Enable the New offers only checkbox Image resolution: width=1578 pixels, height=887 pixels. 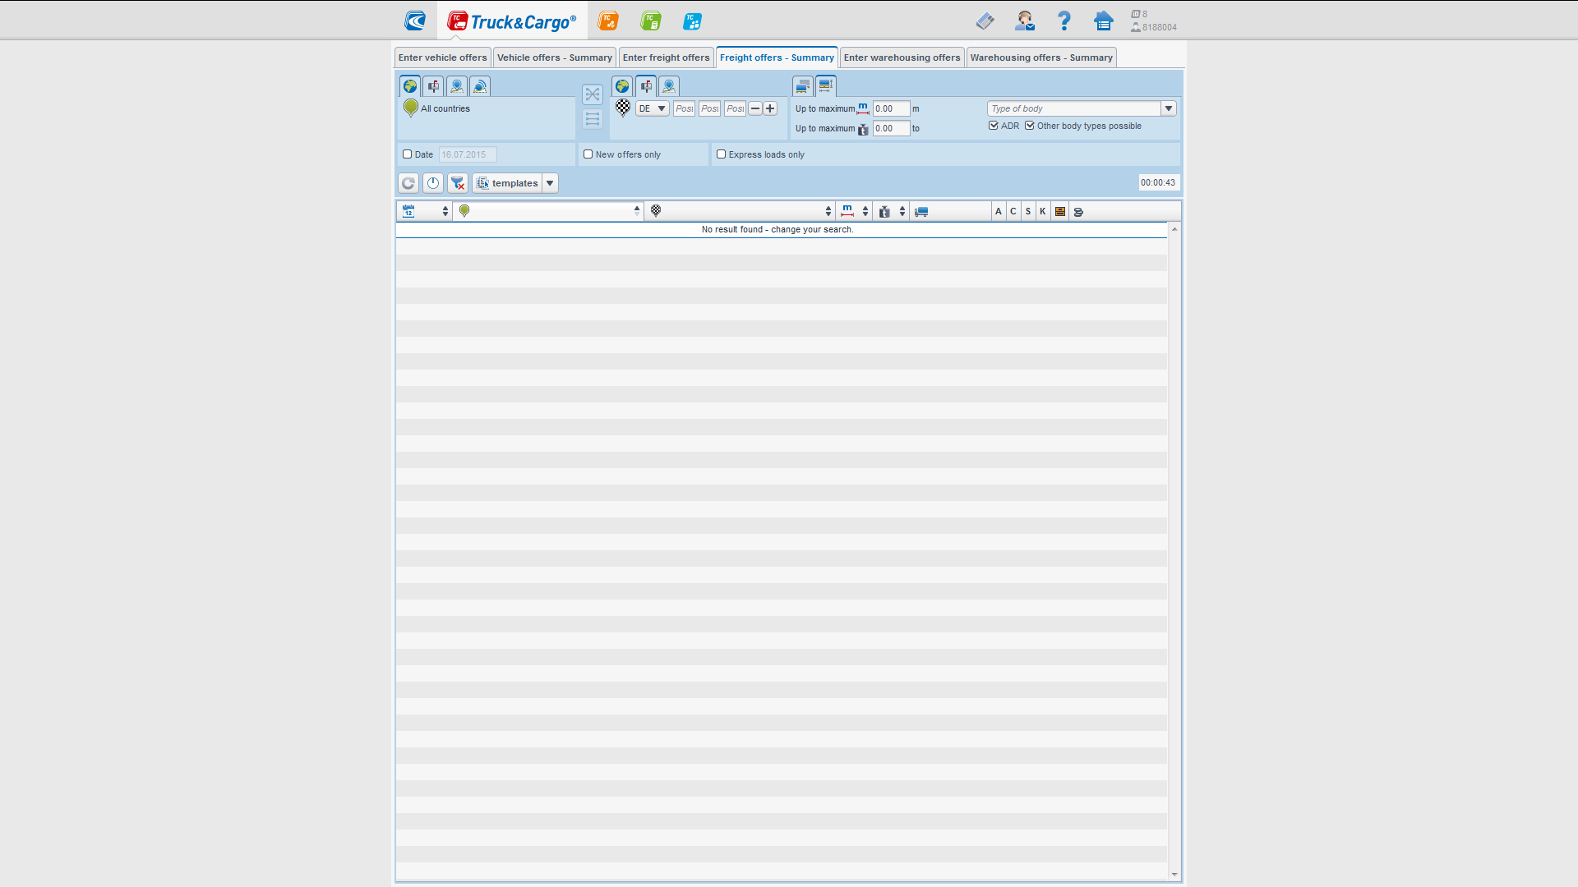tap(589, 154)
